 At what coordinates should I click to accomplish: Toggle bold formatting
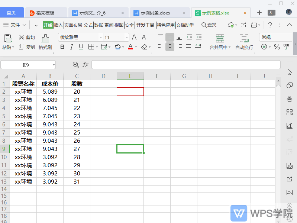pyautogui.click(x=62, y=47)
